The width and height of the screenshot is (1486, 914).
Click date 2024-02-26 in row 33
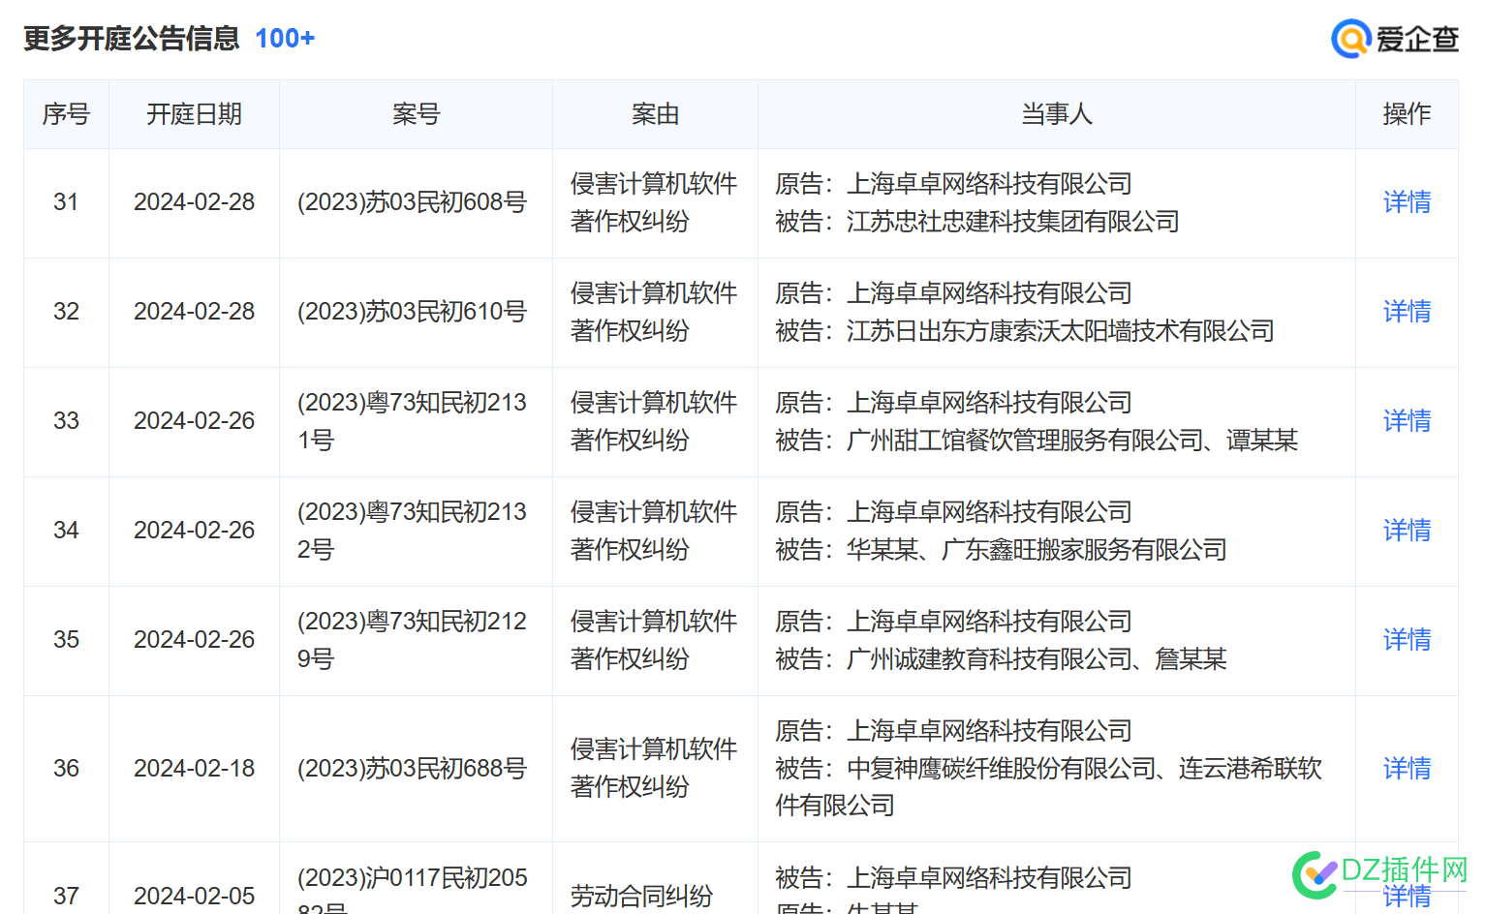click(194, 421)
